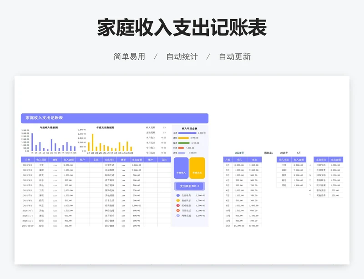Click the 年度收入数据图 chart title

click(x=49, y=127)
